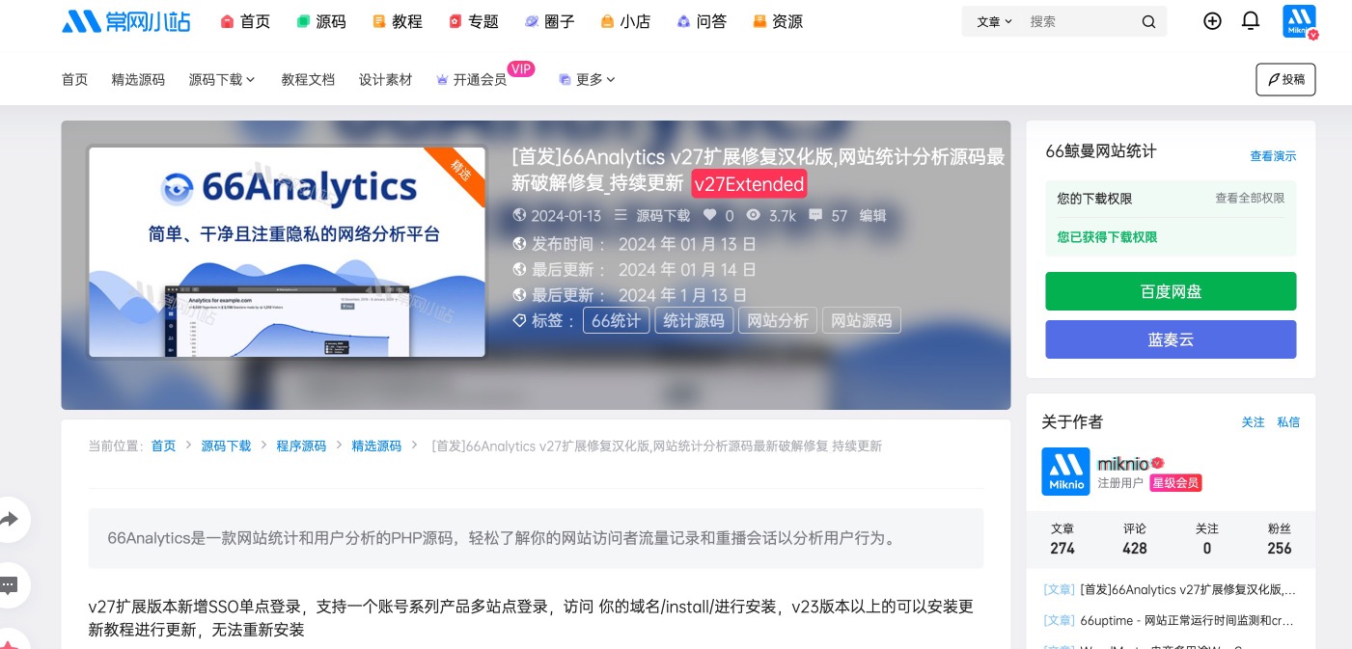Follow the author via 关注 link
This screenshot has width=1352, height=649.
1253,422
